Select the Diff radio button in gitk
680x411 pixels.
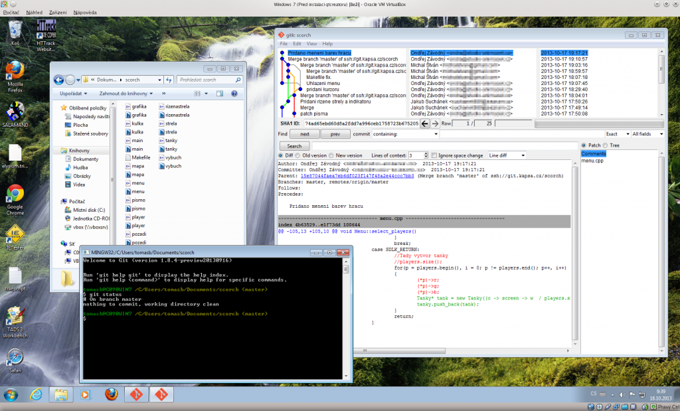(281, 155)
